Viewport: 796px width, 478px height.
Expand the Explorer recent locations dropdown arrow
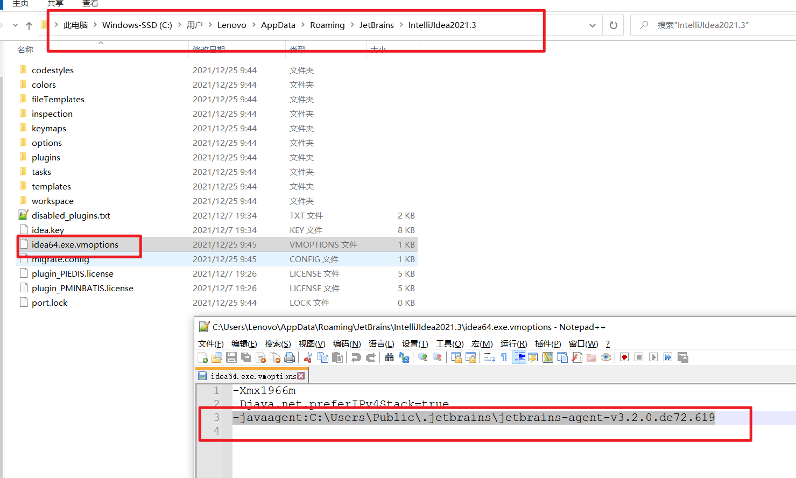pos(15,25)
